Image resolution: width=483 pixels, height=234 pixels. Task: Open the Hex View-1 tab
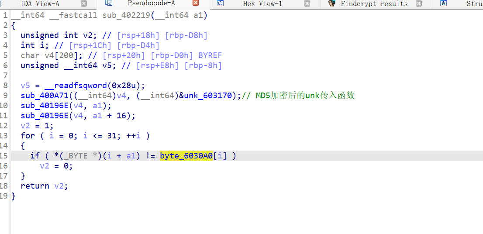click(x=262, y=4)
